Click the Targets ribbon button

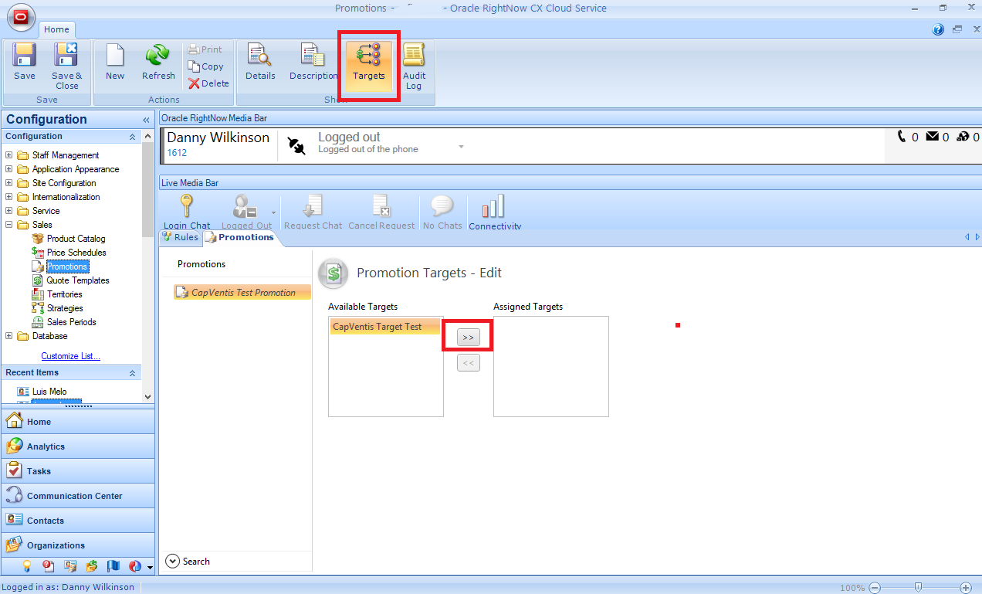click(369, 62)
